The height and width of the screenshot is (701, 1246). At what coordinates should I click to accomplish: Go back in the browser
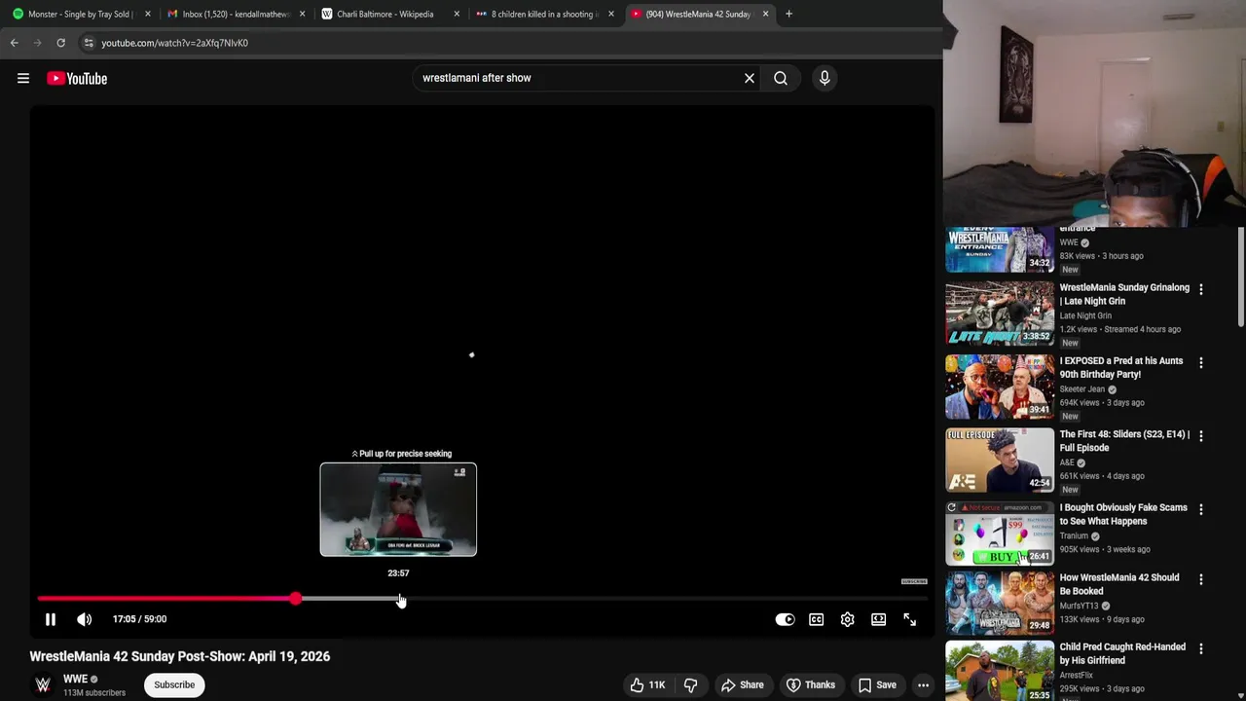tap(15, 43)
